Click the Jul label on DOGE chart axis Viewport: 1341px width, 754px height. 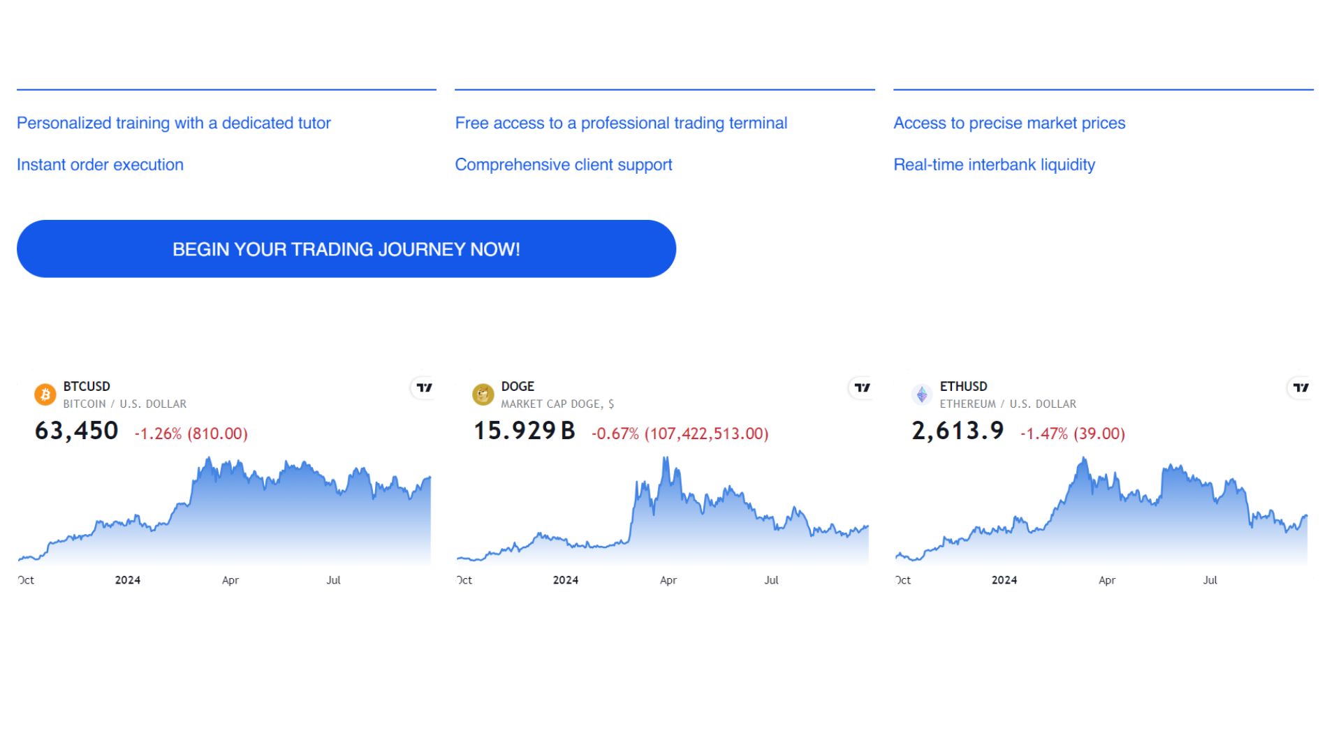pos(771,580)
